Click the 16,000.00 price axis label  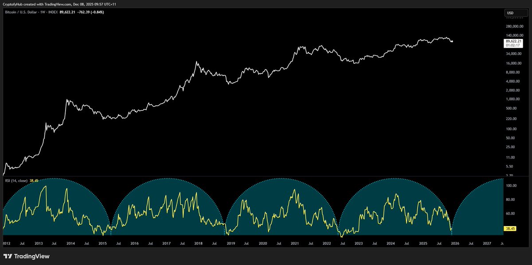513,63
